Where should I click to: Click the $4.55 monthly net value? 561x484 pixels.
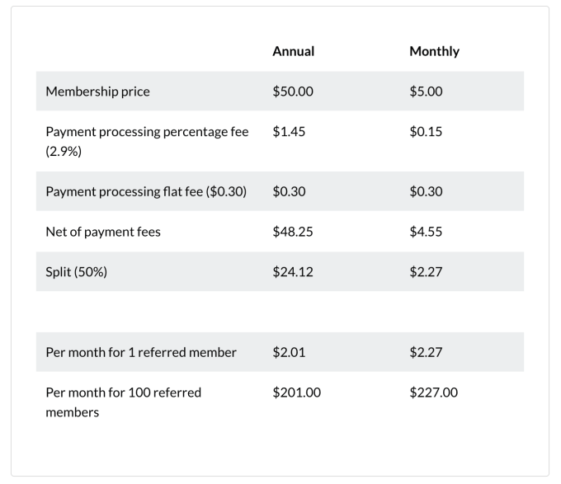pos(426,232)
